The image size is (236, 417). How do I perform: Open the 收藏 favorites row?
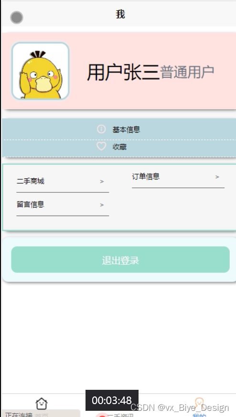click(119, 148)
